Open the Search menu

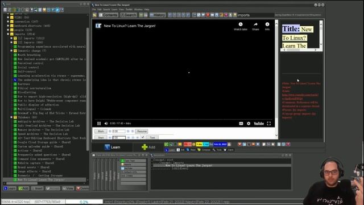click(106, 10)
